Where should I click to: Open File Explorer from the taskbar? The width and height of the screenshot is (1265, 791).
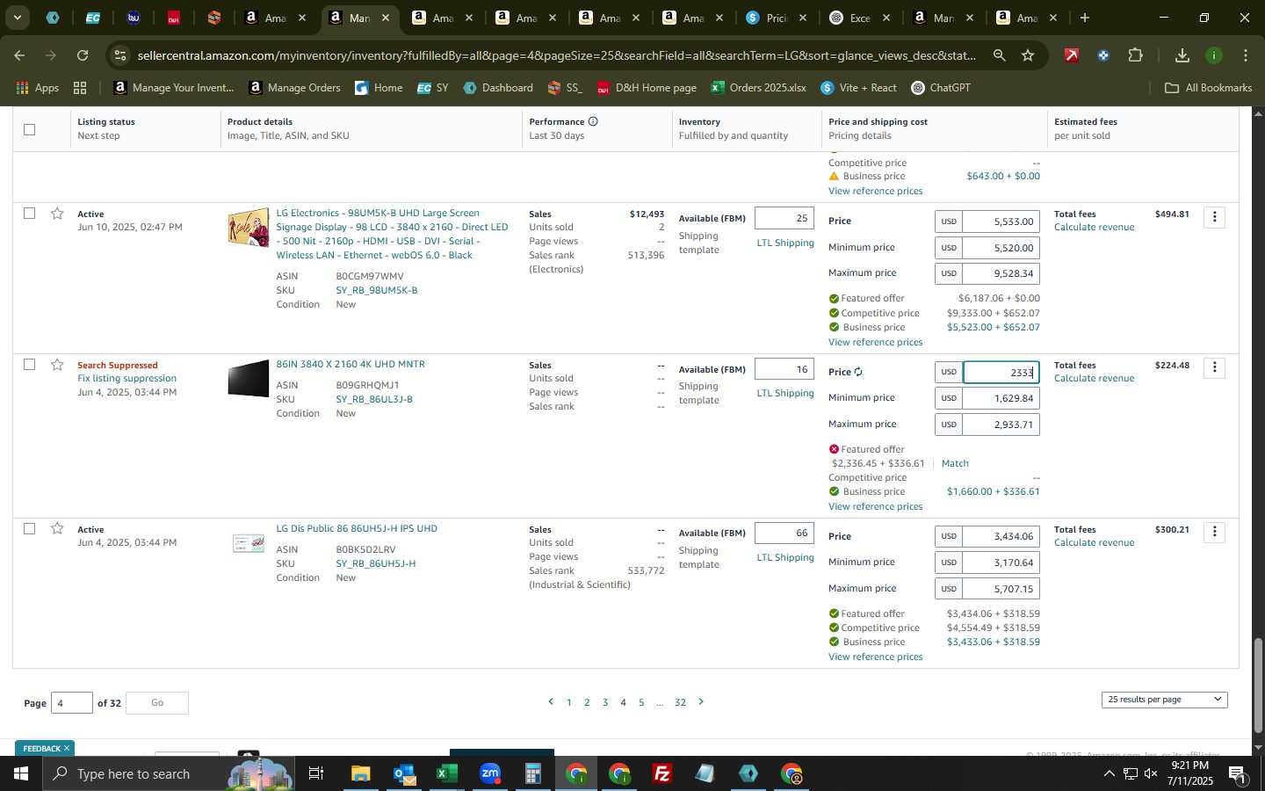point(361,773)
